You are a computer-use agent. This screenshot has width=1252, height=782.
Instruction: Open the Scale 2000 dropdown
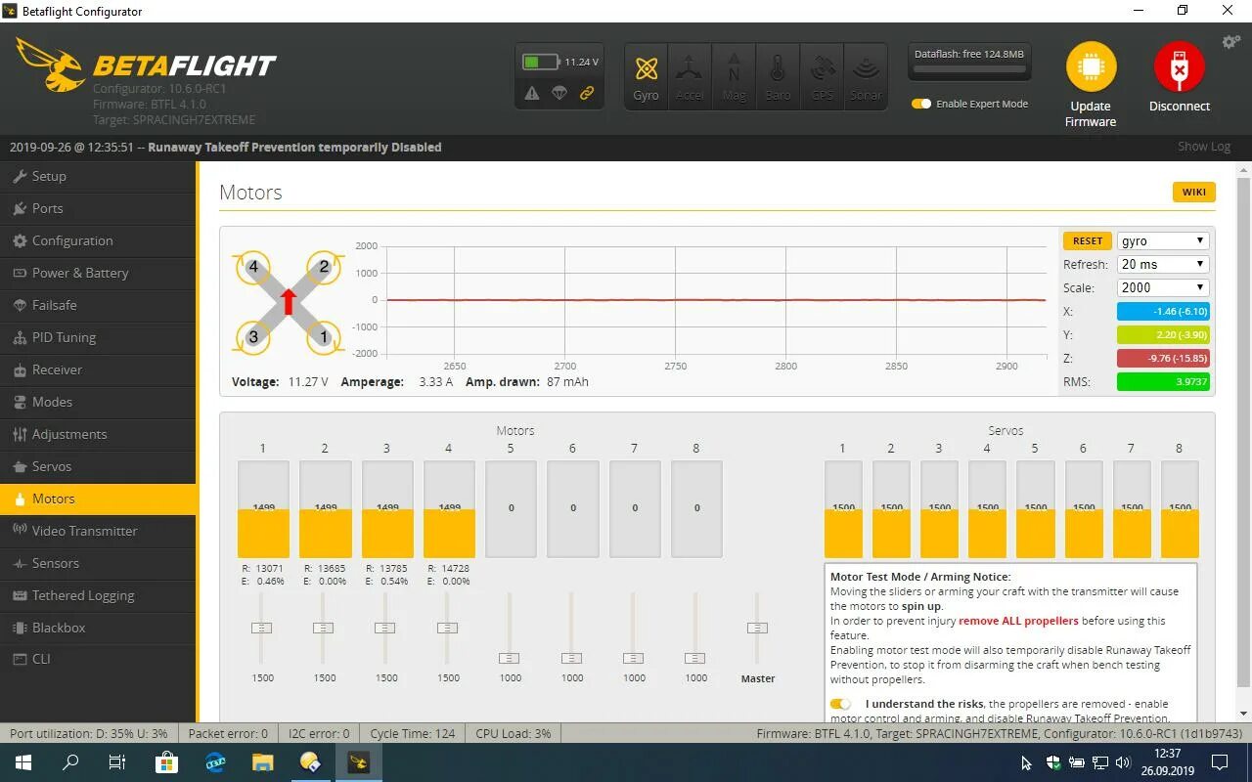coord(1163,287)
